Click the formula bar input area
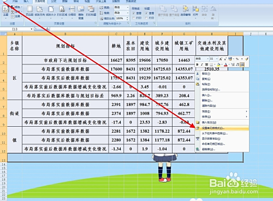This screenshot has height=201, width=273. (x=161, y=29)
